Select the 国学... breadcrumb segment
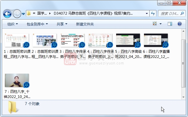This screenshot has height=117, width=188. [x=42, y=13]
